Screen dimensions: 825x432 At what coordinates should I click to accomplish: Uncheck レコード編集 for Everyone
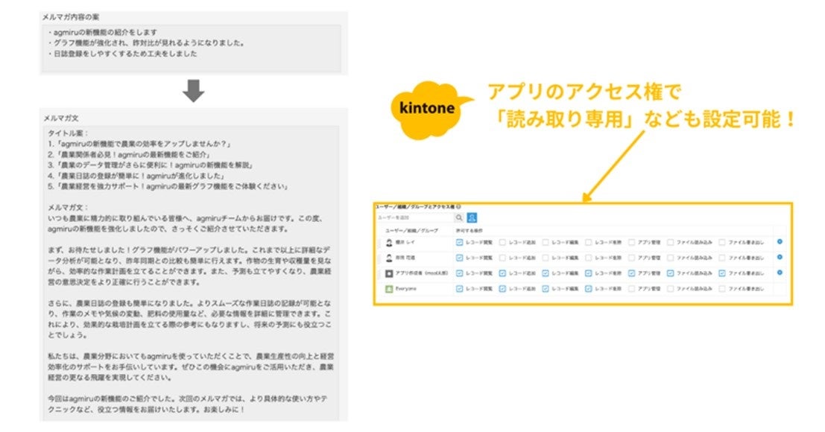click(546, 288)
